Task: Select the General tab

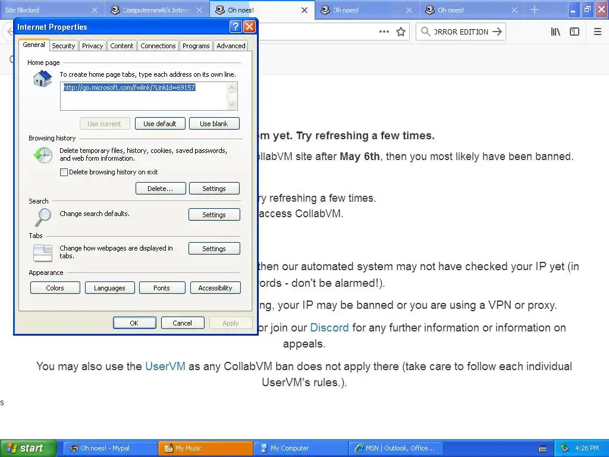Action: [34, 45]
